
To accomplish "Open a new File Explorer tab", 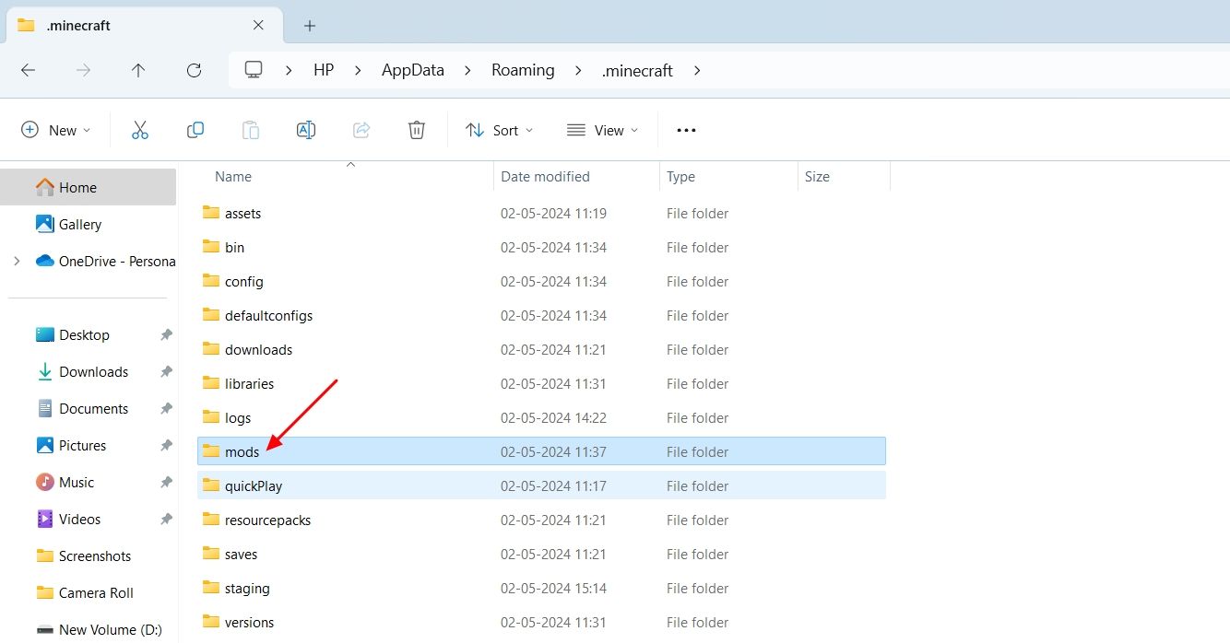I will click(309, 25).
